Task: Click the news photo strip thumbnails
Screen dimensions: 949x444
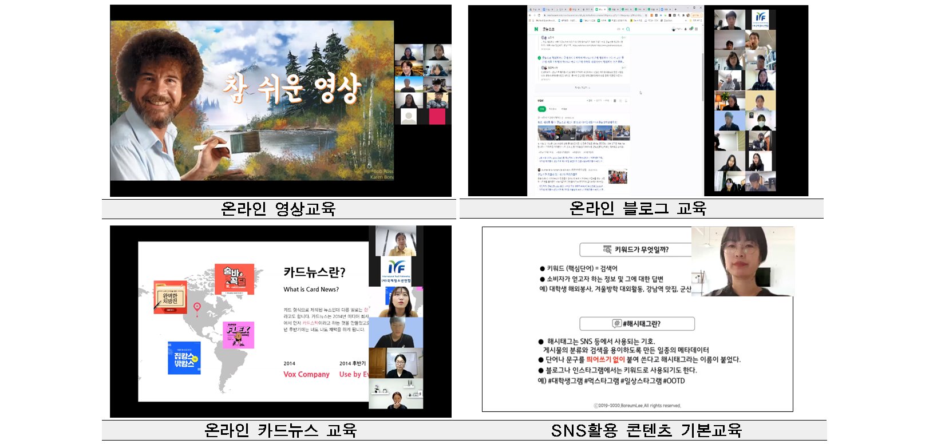Action: [x=583, y=133]
